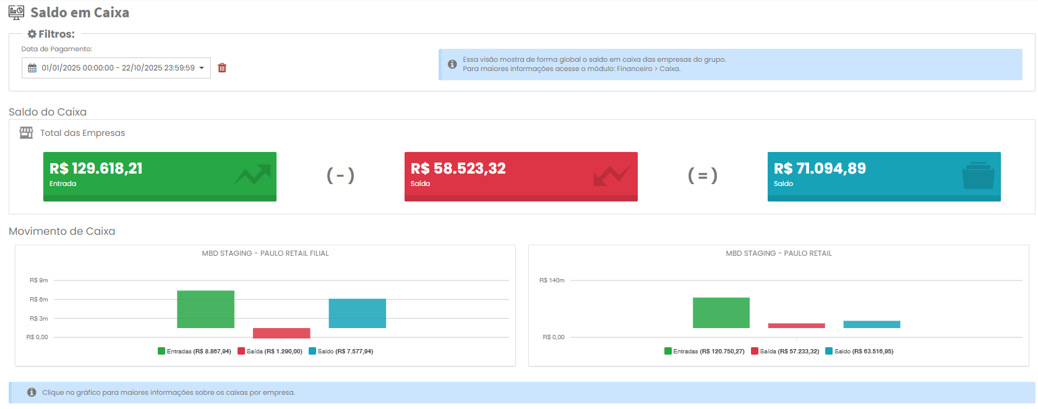Viewport: 1038px width, 409px height.
Task: Toggle Saída legend in PAULO RETAIL FILIAL chart
Action: click(x=270, y=352)
